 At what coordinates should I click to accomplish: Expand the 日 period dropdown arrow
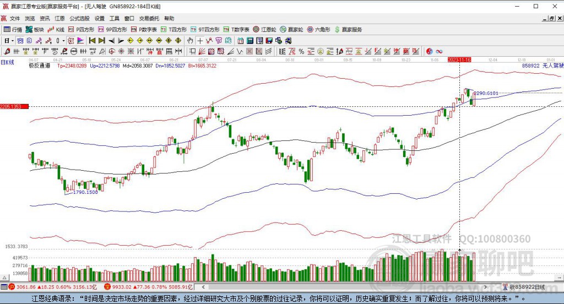pos(12,41)
